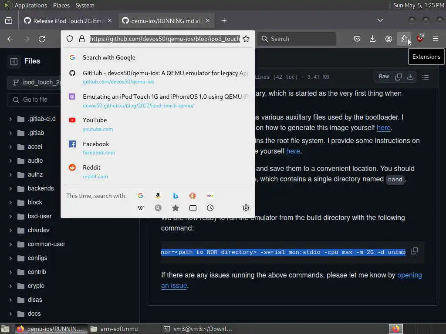Select Search with Google suggestion
The height and width of the screenshot is (334, 446).
click(x=158, y=58)
